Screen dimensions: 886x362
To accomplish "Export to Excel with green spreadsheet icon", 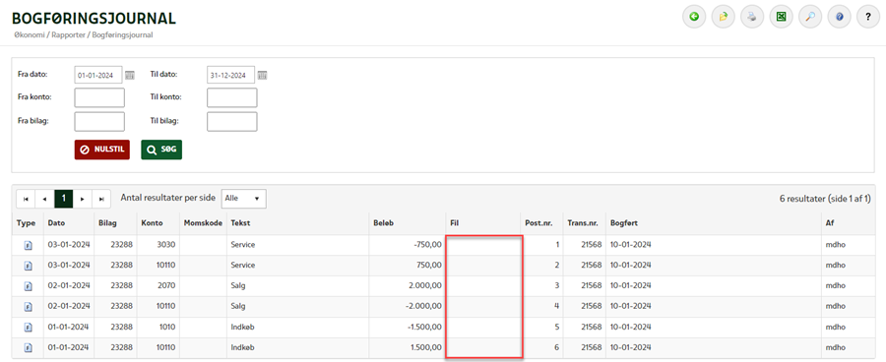I will [782, 17].
